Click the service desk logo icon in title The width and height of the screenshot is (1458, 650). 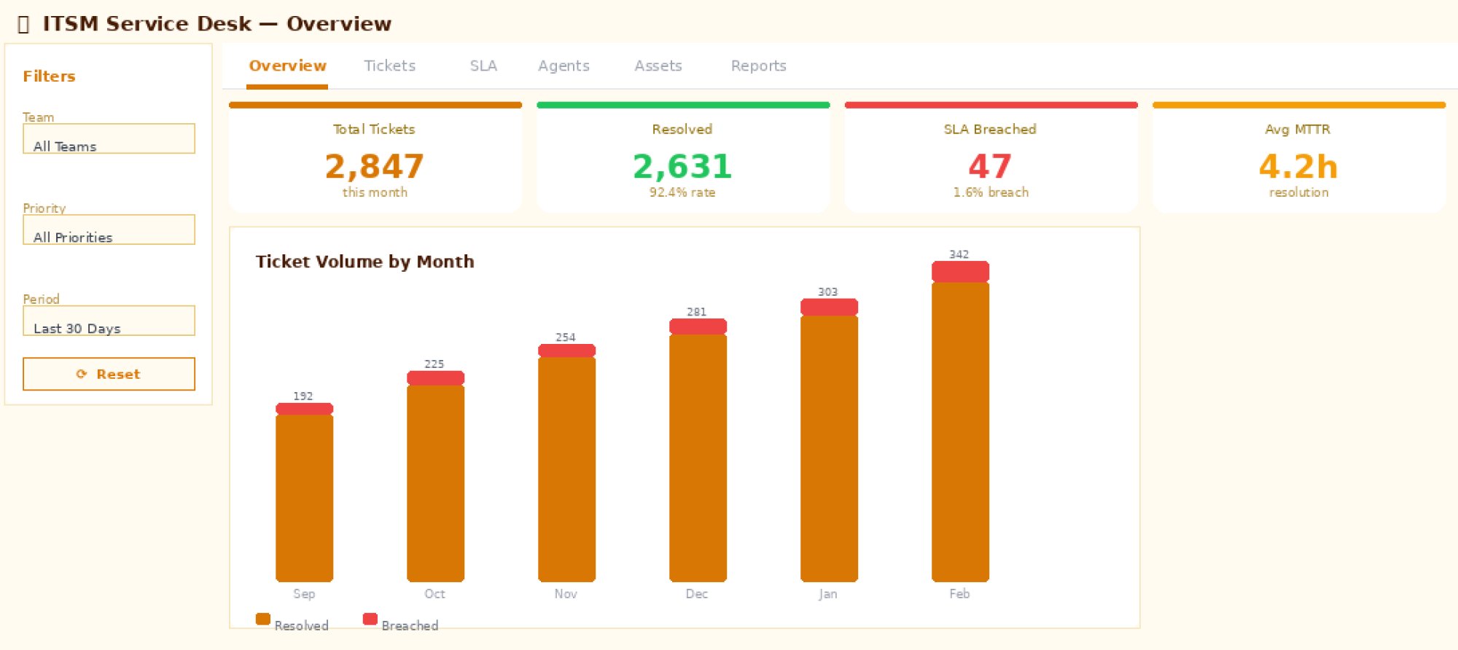point(23,24)
